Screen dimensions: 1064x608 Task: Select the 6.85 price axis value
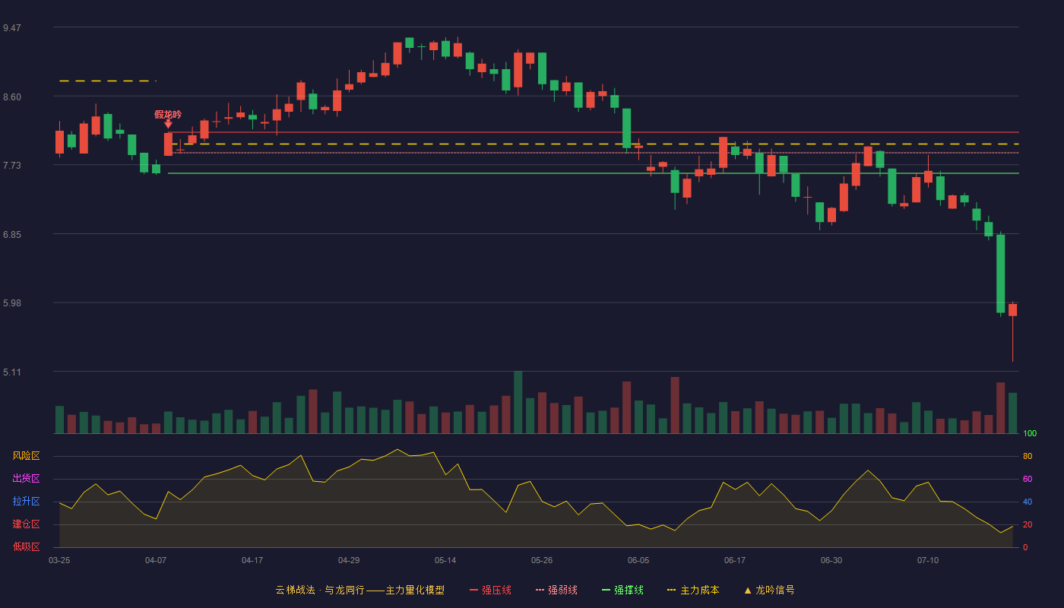pos(11,235)
